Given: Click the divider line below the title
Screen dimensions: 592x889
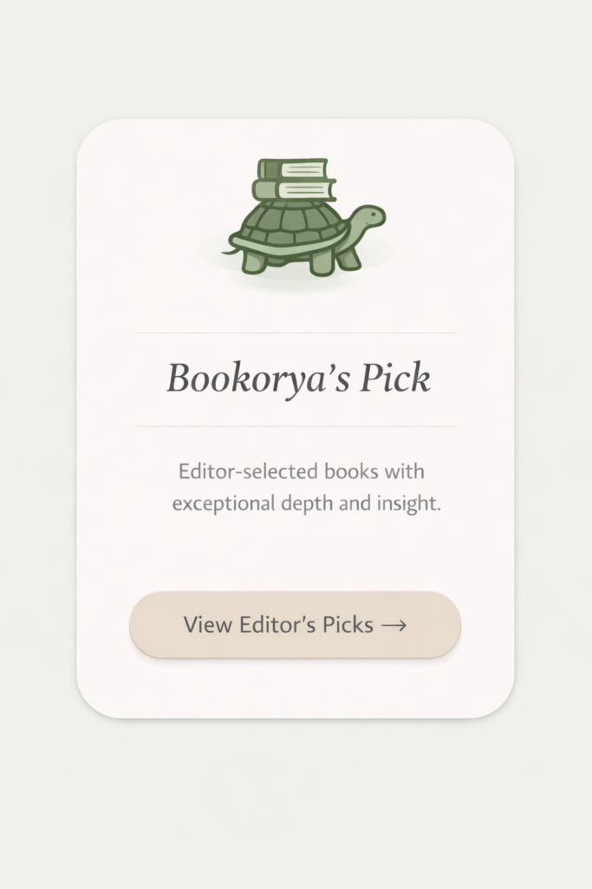Looking at the screenshot, I should pos(295,426).
